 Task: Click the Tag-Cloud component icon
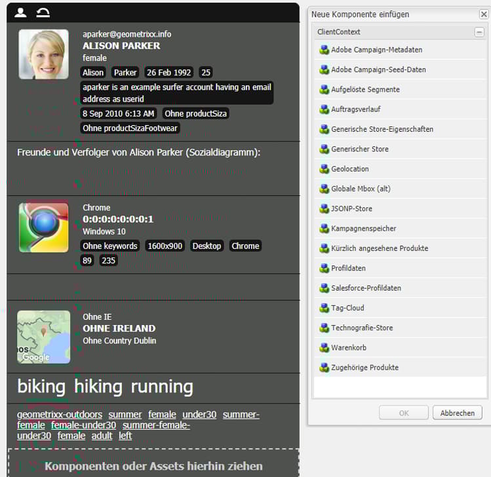[324, 308]
